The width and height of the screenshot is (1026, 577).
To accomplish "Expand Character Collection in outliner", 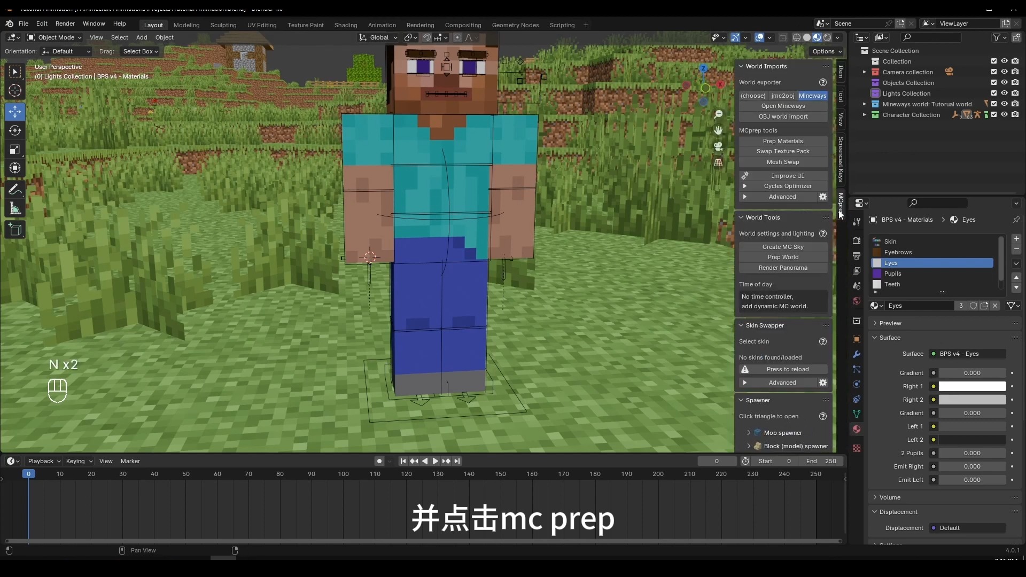I will click(864, 115).
